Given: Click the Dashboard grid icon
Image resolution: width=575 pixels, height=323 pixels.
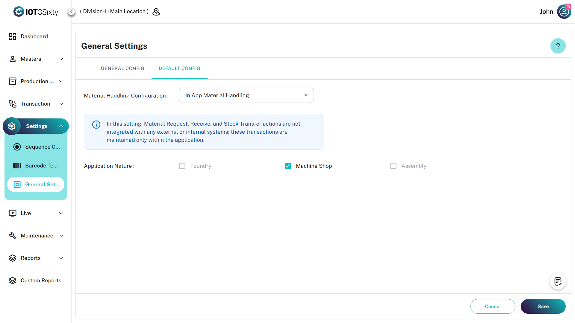Looking at the screenshot, I should (x=13, y=36).
